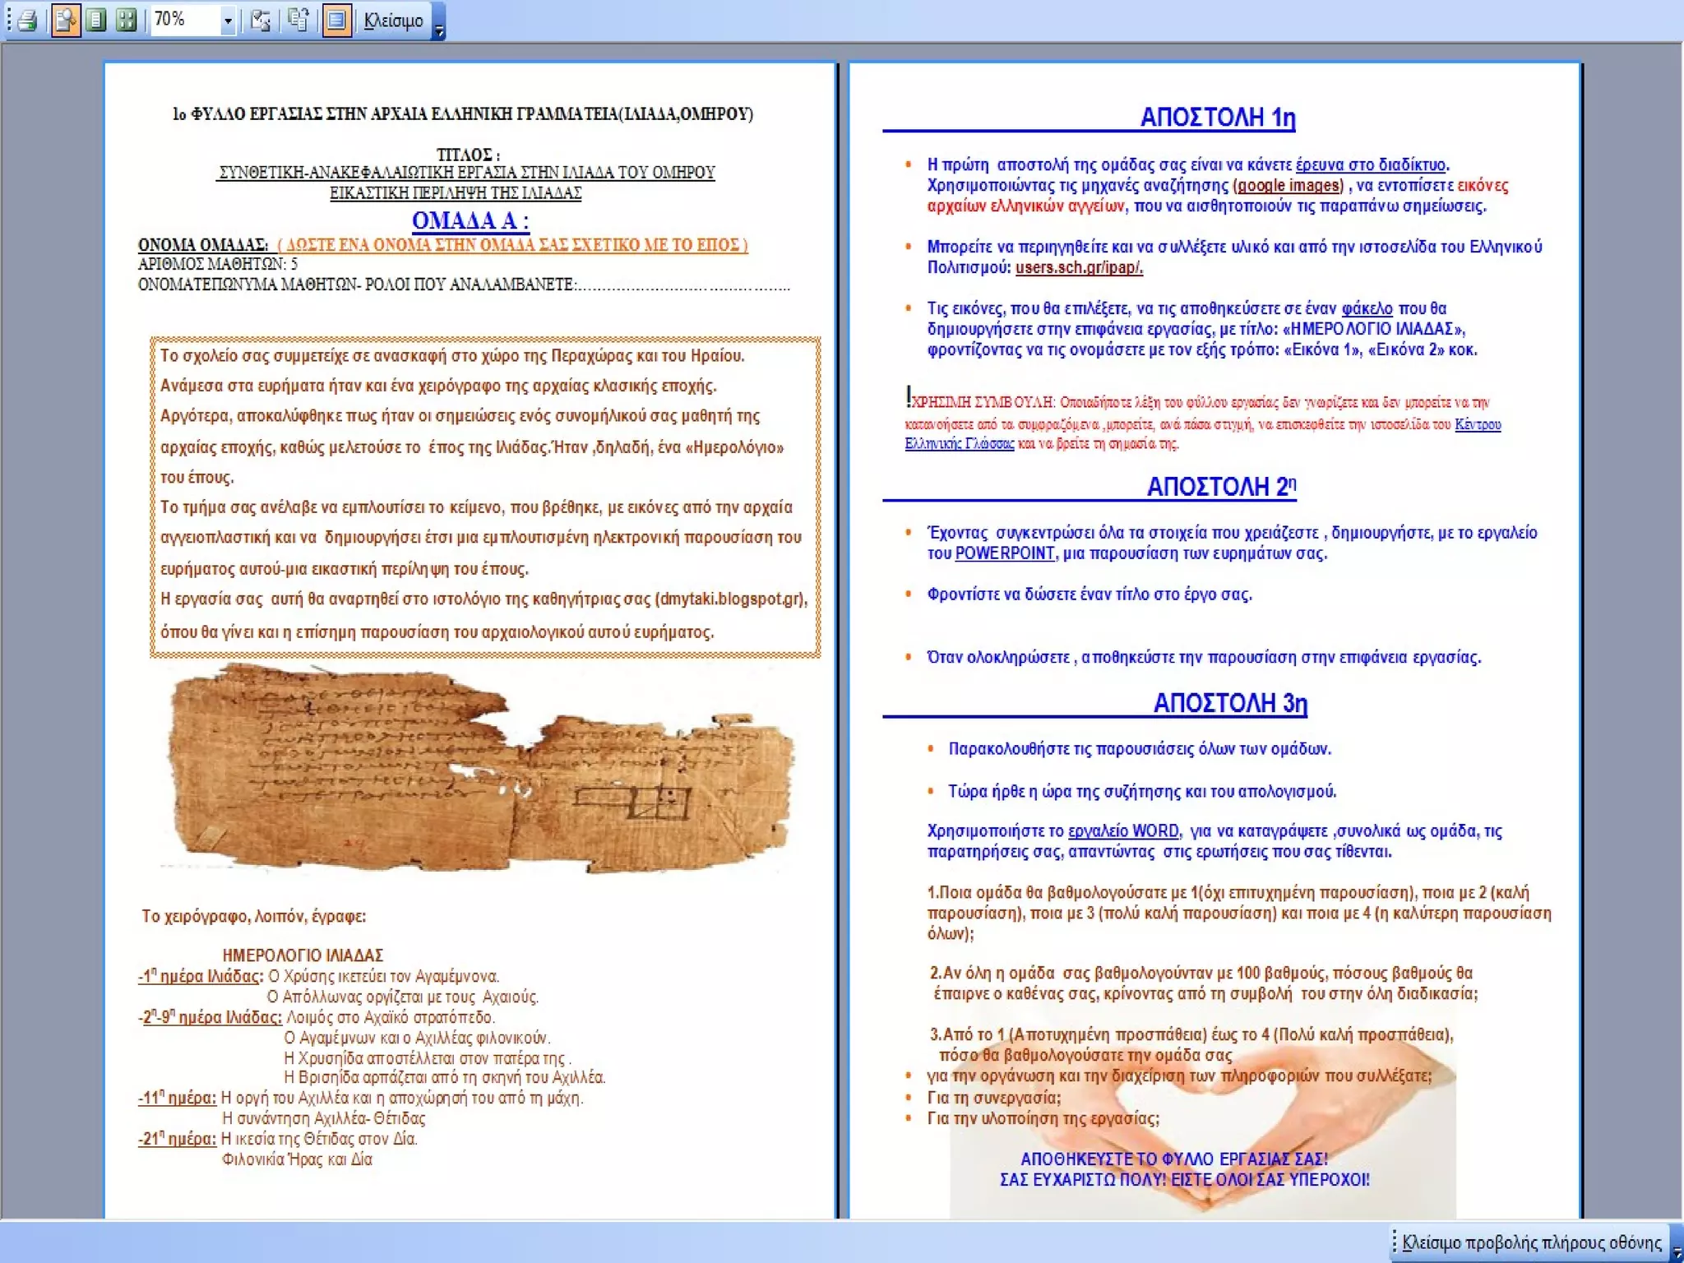Click the Shrink to Fit icon

coord(298,20)
